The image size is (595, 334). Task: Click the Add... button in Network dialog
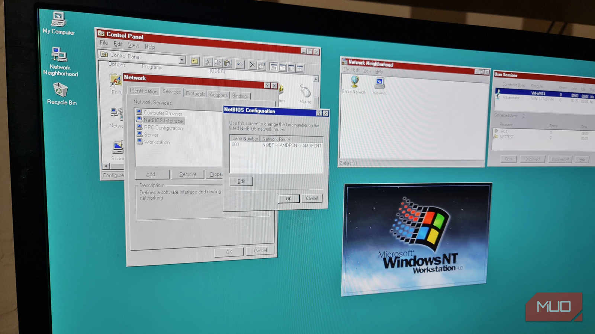(x=152, y=174)
